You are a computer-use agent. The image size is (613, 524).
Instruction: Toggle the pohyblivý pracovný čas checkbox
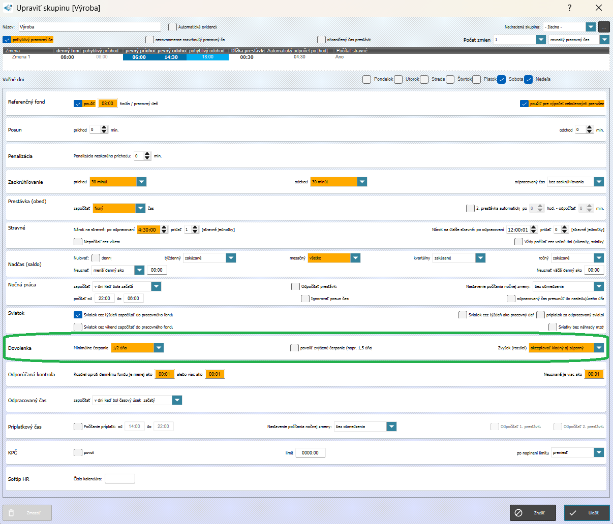coord(7,40)
